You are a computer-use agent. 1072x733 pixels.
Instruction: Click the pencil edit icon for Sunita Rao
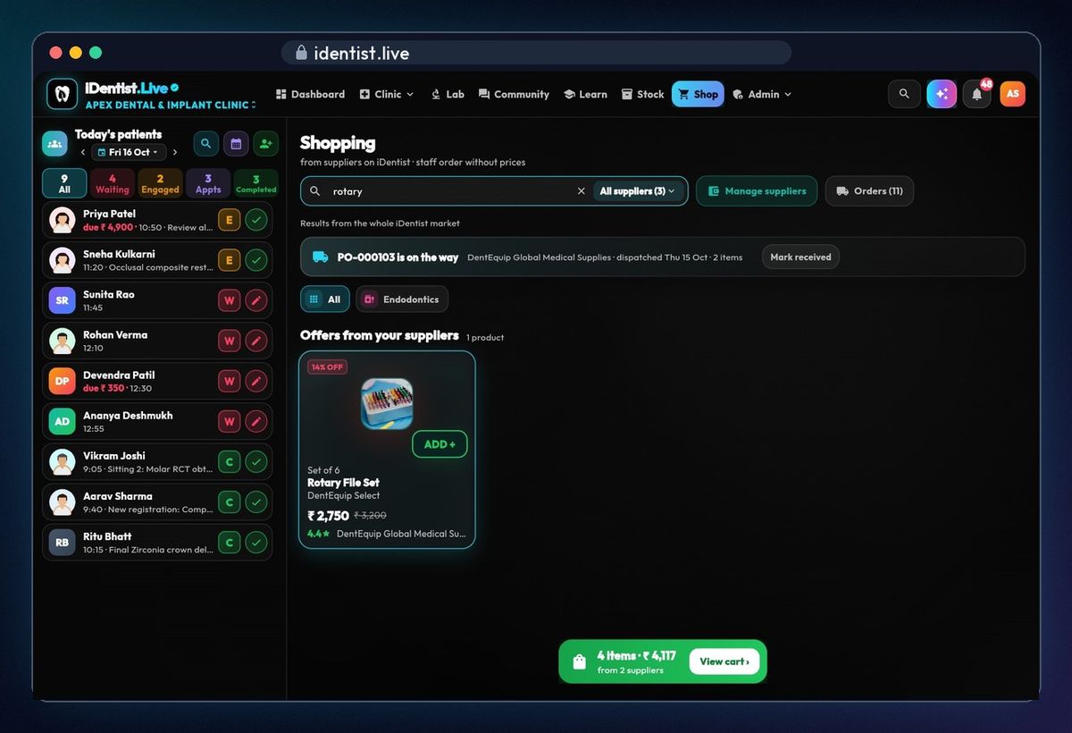[256, 300]
